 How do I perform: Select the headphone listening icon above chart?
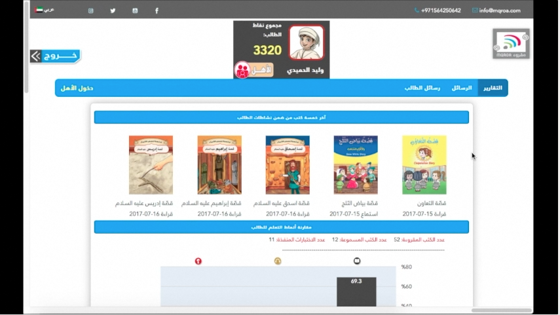(278, 261)
